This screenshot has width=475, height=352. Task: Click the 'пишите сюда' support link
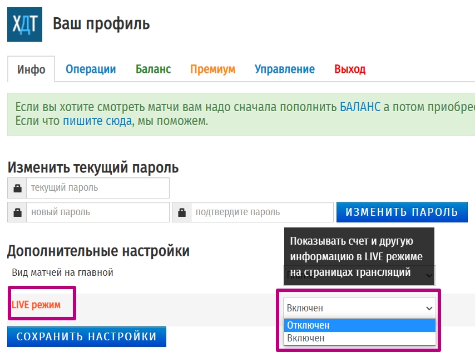[97, 121]
